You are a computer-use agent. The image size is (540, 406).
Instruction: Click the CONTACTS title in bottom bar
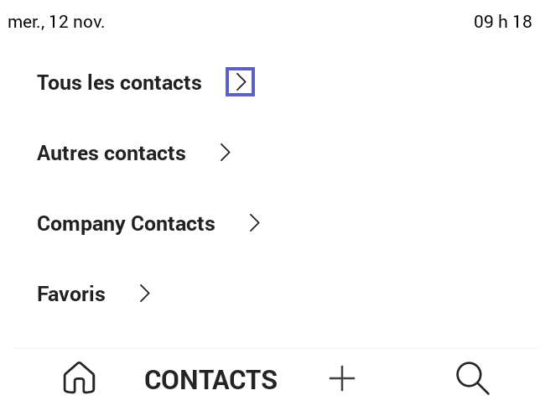210,380
